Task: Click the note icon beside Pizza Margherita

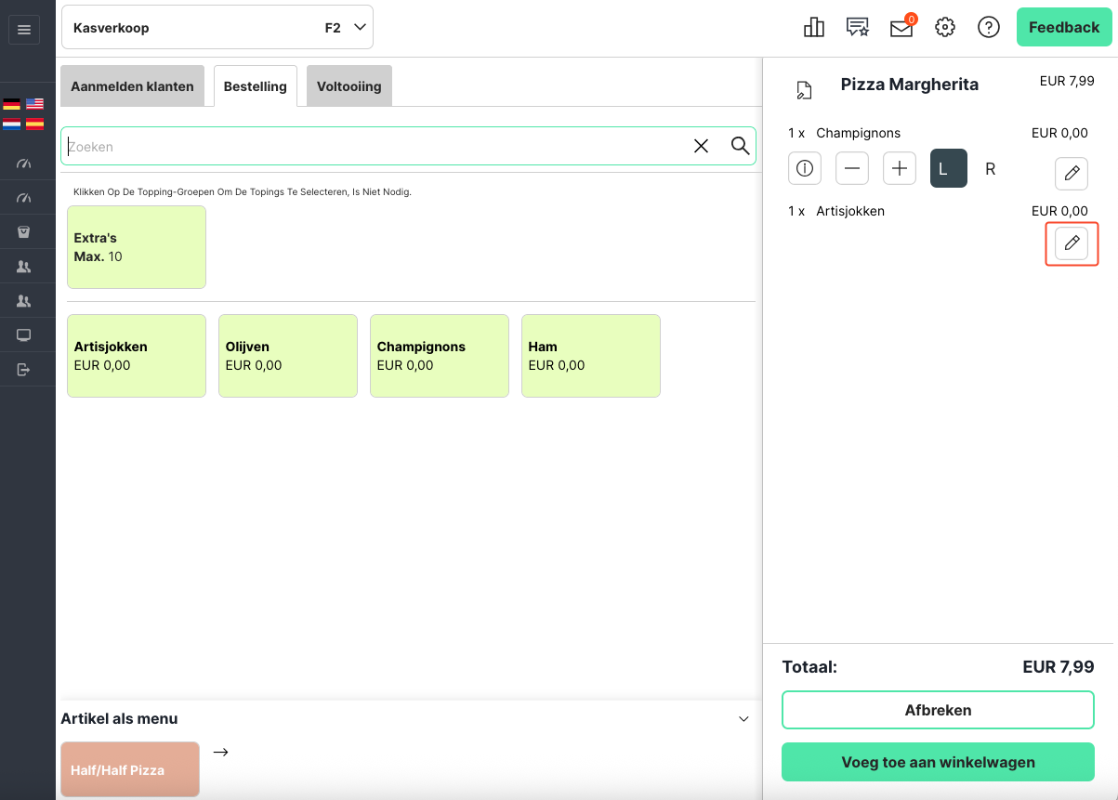Action: [x=805, y=90]
